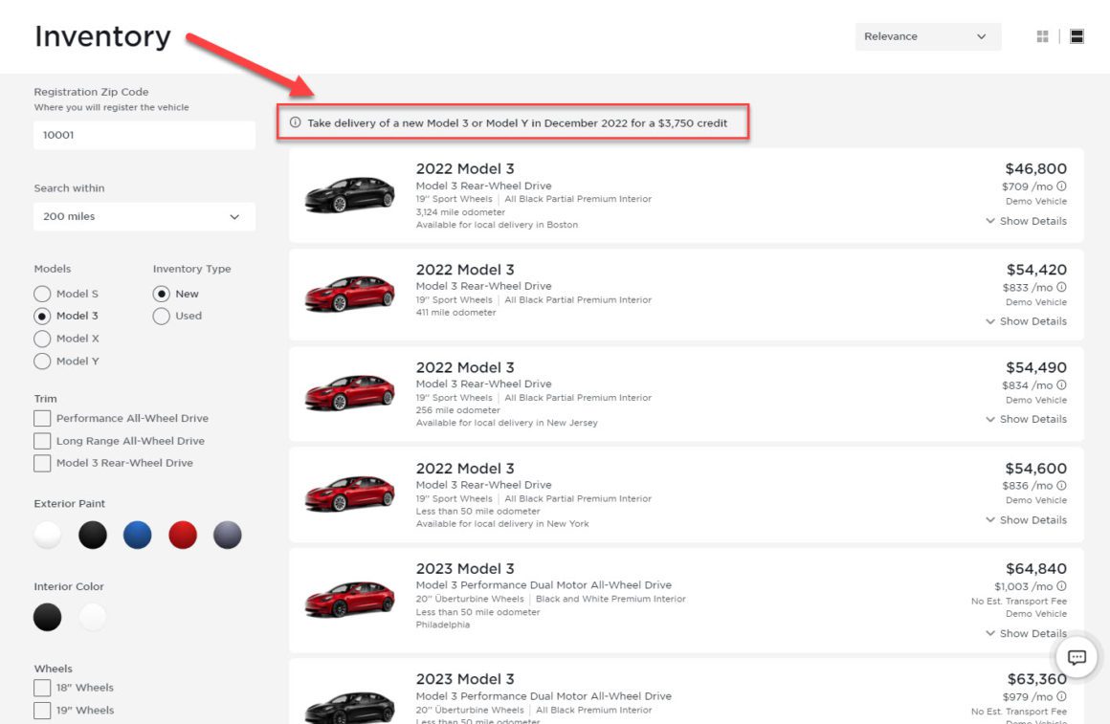
Task: Click info icon beside $836 /mo
Action: [1061, 486]
